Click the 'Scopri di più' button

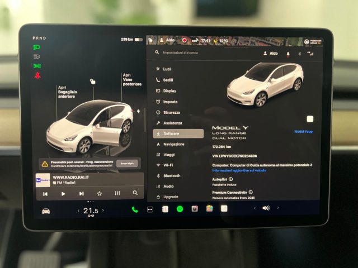(x=128, y=164)
